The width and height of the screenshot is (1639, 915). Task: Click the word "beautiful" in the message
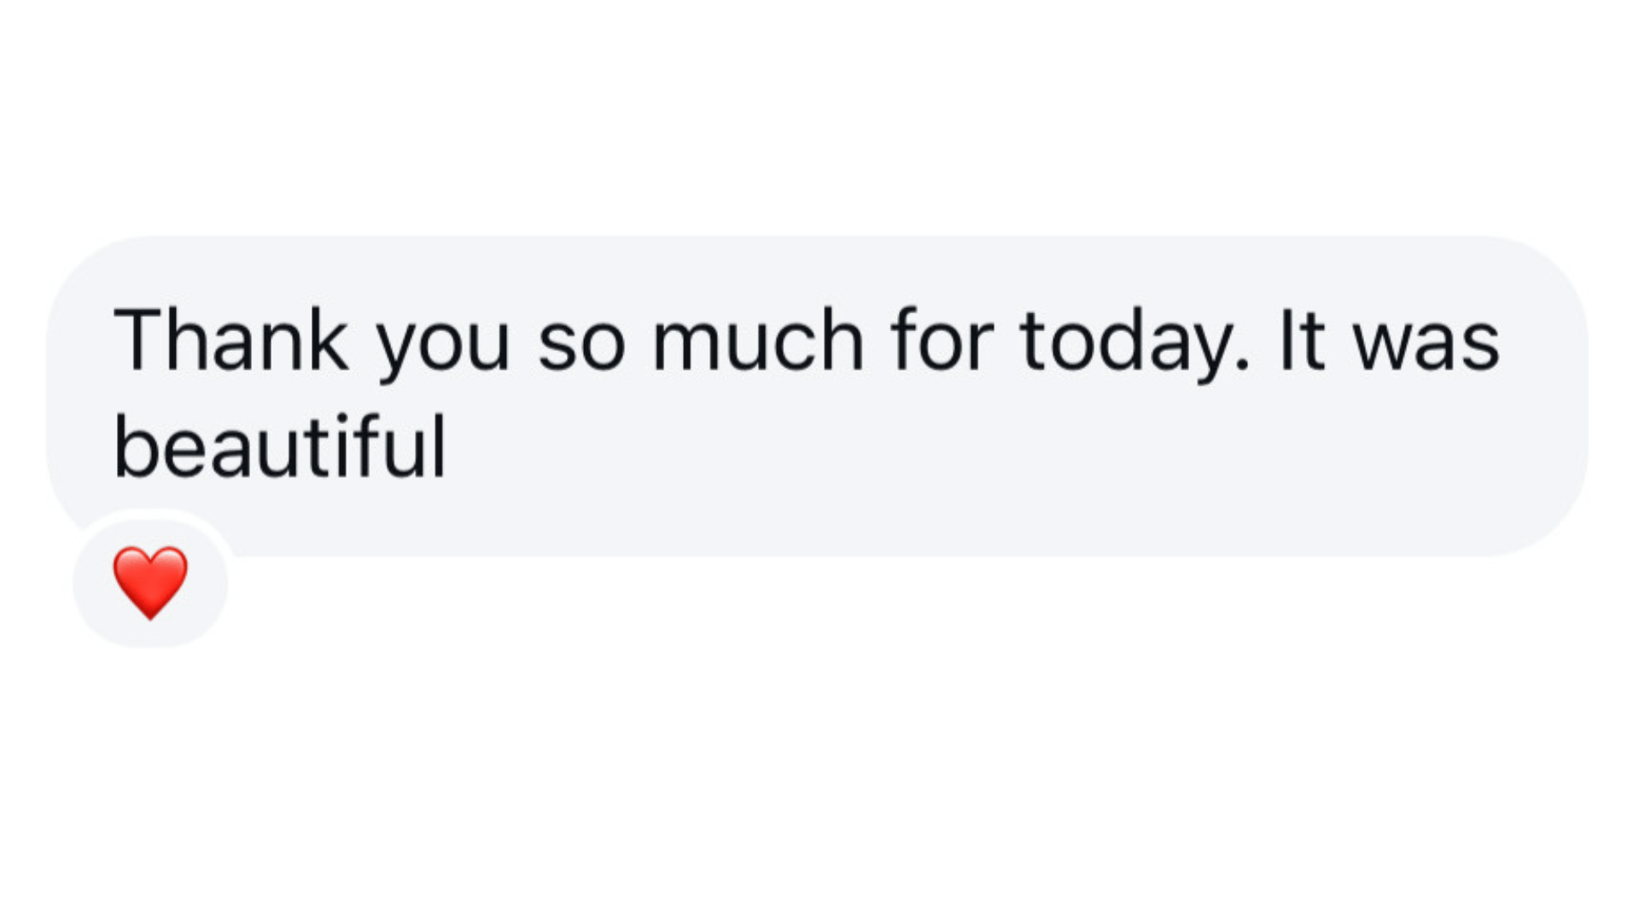[280, 447]
